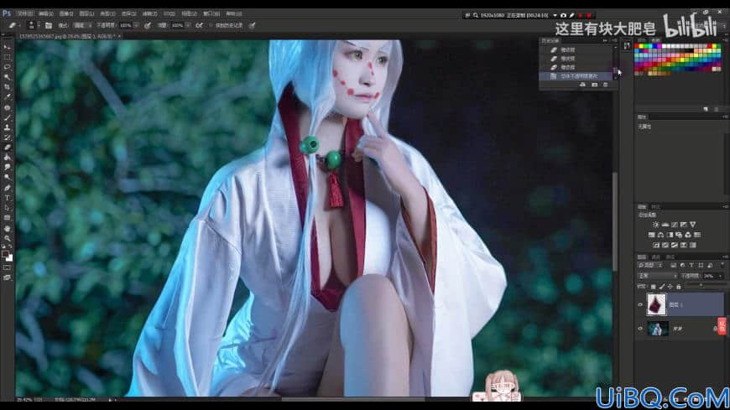Select the Move tool
Screen dimensions: 730x410
coord(7,48)
